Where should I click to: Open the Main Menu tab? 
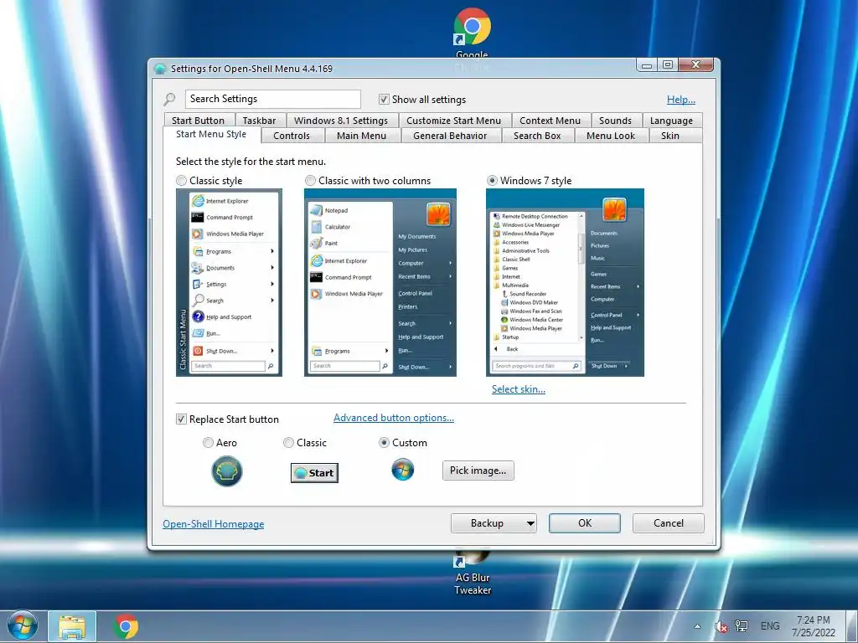pos(362,136)
